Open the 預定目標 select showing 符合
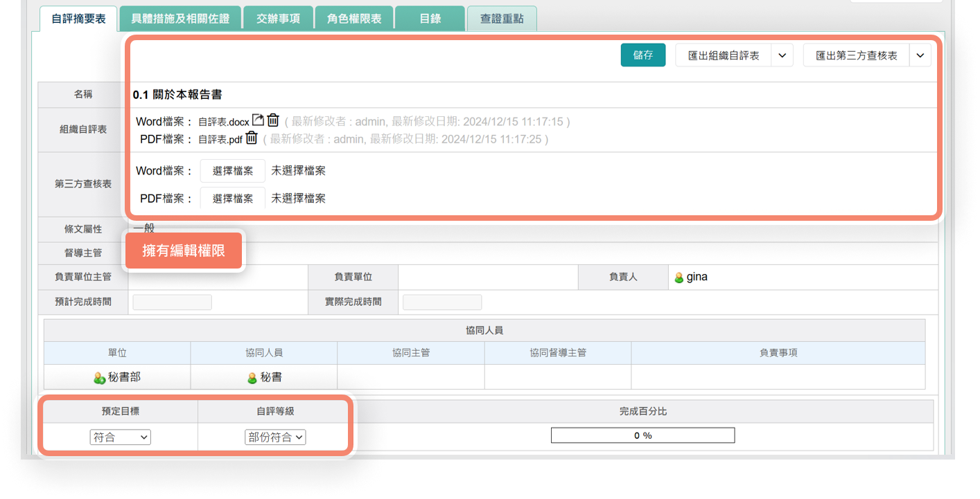The width and height of the screenshot is (980, 499). coord(121,437)
